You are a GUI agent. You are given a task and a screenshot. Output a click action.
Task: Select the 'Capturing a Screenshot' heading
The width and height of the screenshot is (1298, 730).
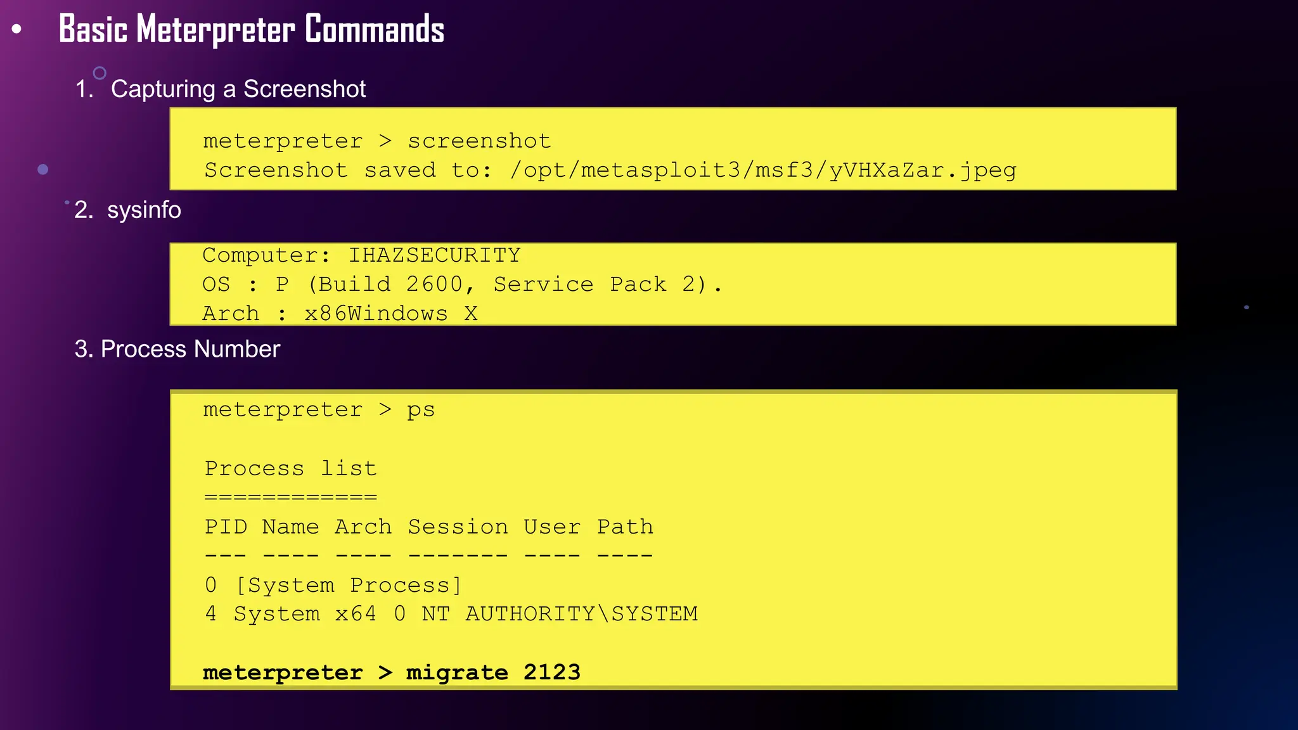238,89
